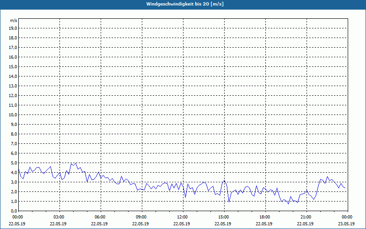
Task: Choose the '8,0' y-axis value
Action: pyautogui.click(x=14, y=134)
